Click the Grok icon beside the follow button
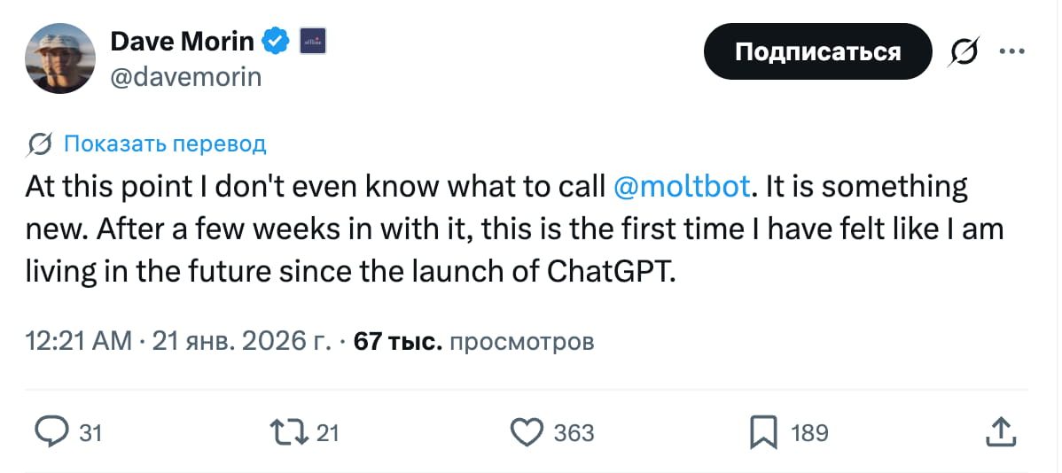 tap(964, 52)
